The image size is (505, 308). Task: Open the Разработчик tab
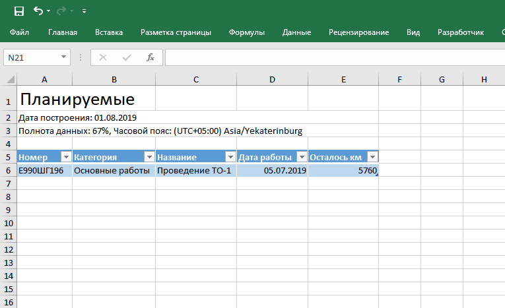461,32
